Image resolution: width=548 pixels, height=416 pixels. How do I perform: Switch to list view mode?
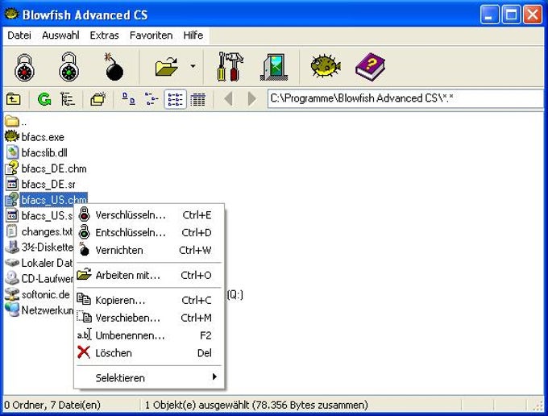(x=175, y=99)
